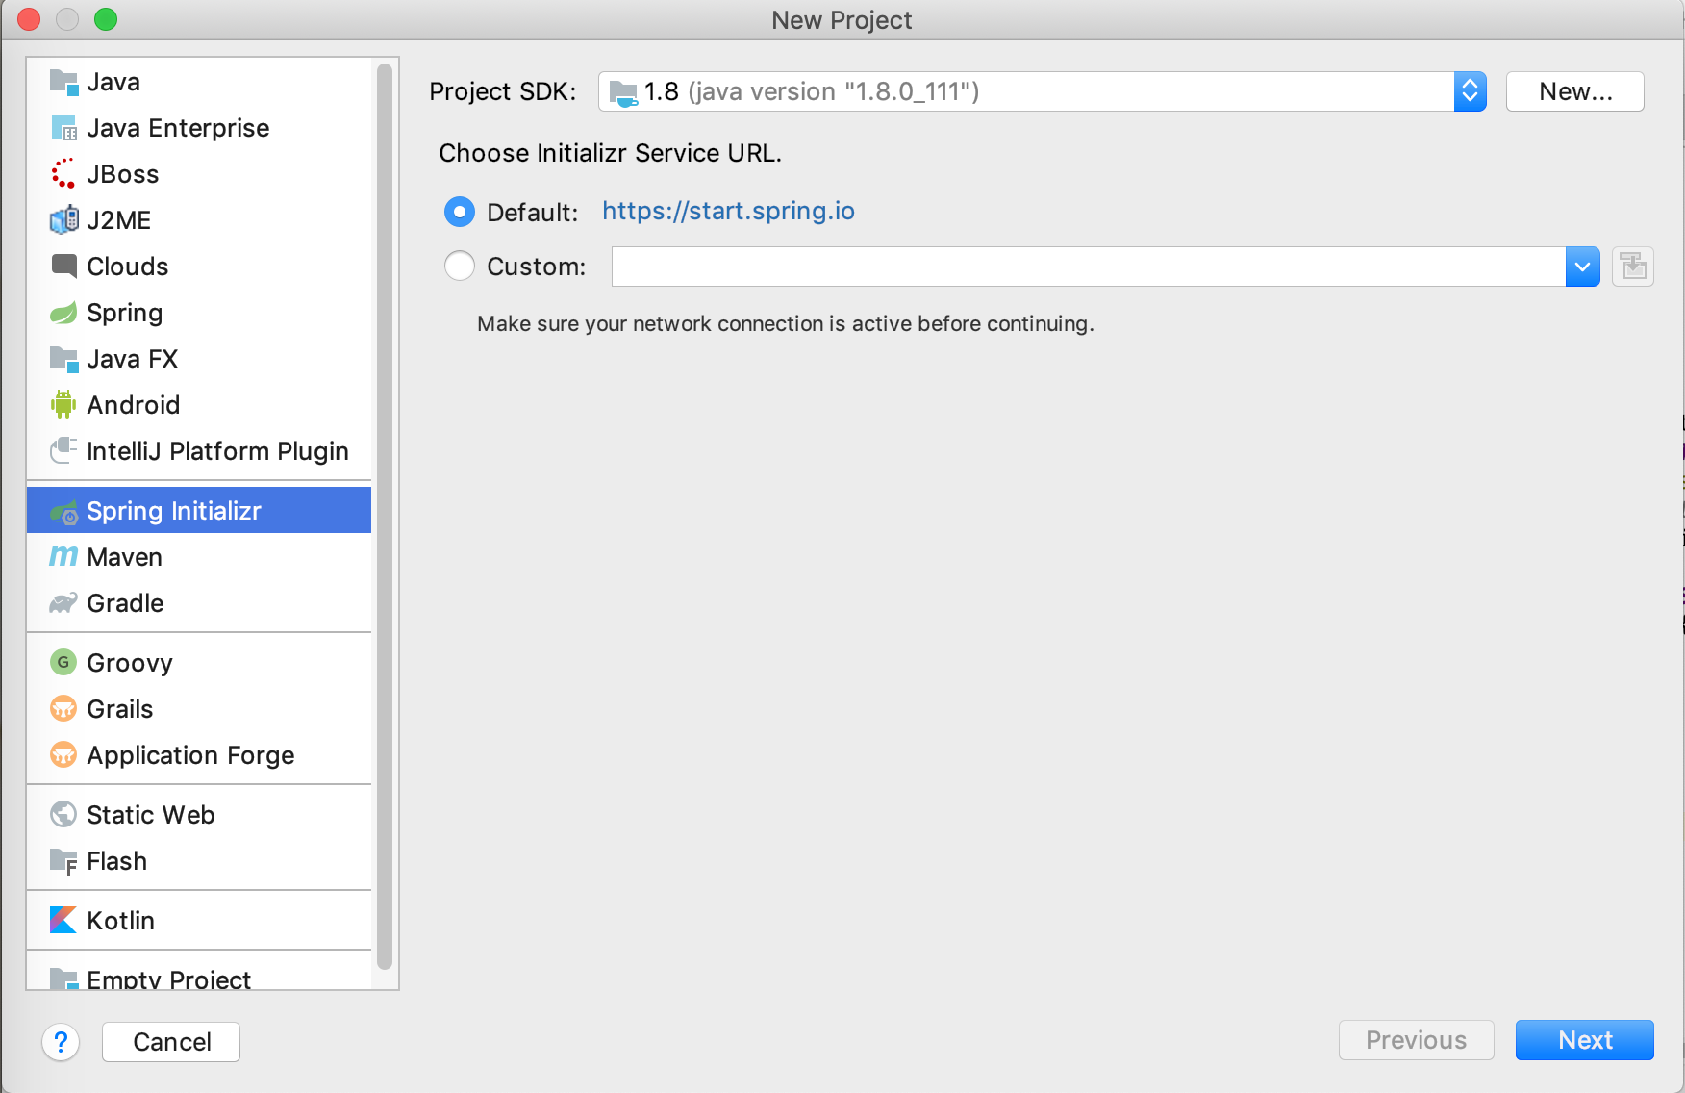Select Kotlin project type
Viewport: 1685px width, 1093px height.
(x=199, y=921)
